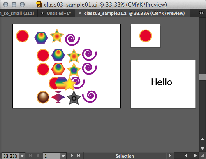The width and height of the screenshot is (206, 159).
Task: Select top-left red circle on main artboard
Action: (23, 36)
